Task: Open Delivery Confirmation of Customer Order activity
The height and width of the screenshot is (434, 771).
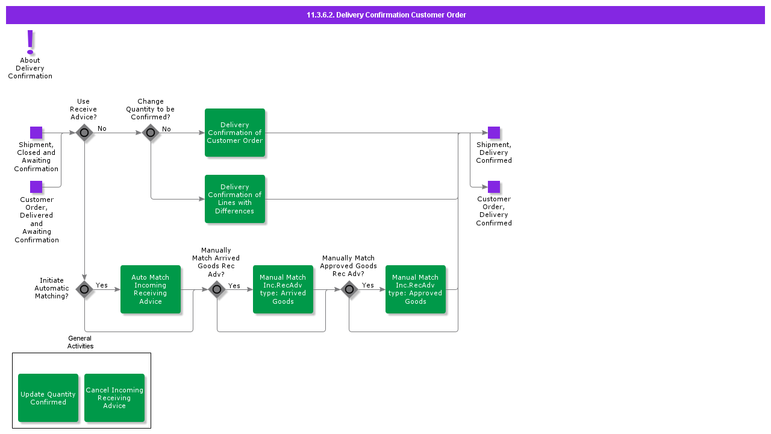Action: point(235,133)
